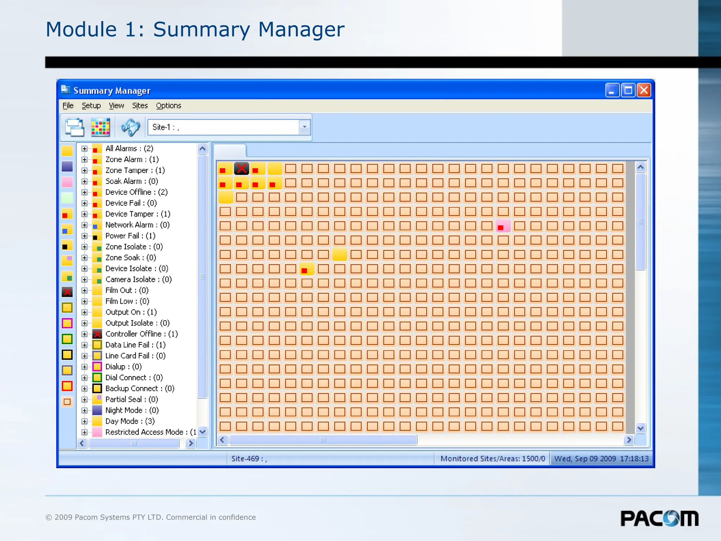
Task: Expand the All Alarms tree node
Action: [x=84, y=149]
